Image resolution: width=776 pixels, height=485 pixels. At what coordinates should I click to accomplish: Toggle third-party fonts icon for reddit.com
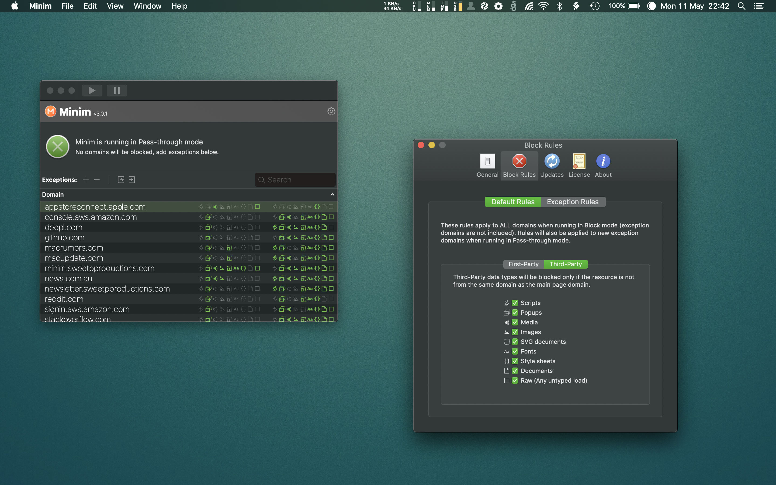coord(310,299)
